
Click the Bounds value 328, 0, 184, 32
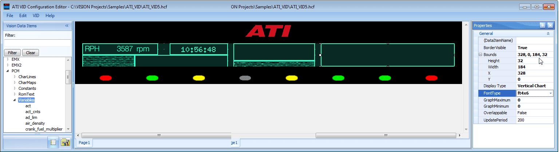click(535, 54)
